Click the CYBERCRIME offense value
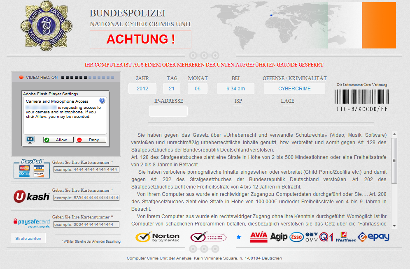Viewport: 410px width, 269px height. pyautogui.click(x=294, y=88)
